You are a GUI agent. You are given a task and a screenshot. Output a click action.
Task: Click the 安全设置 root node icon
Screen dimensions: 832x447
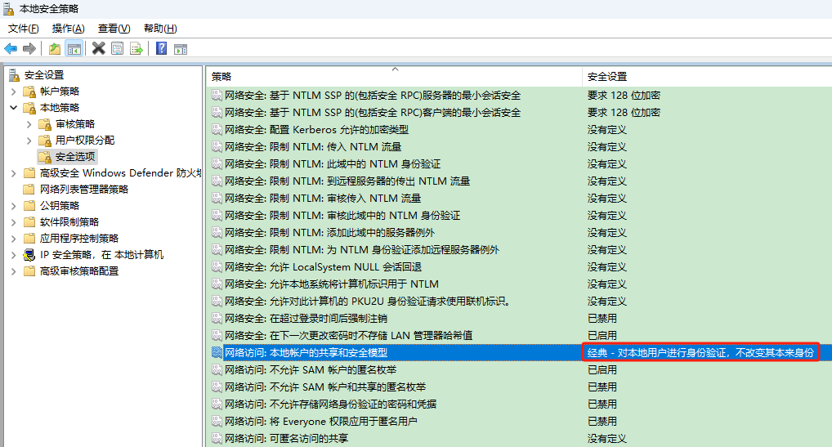click(x=15, y=75)
